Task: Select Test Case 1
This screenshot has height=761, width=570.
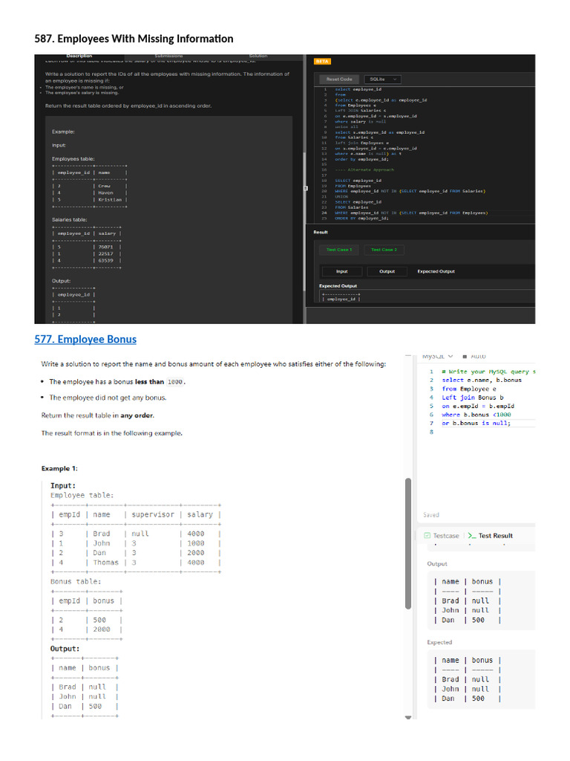Action: coord(339,250)
